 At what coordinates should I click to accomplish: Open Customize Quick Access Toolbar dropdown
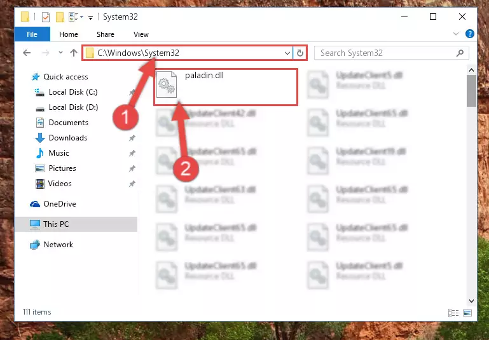point(90,17)
